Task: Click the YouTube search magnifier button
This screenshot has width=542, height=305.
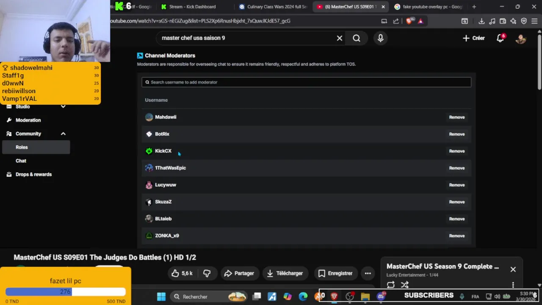Action: pyautogui.click(x=357, y=38)
